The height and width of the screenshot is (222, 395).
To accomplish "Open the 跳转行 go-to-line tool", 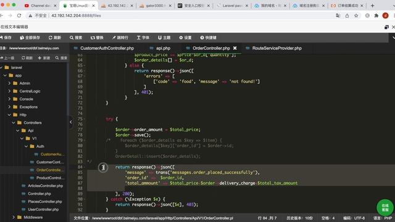I will [x=120, y=38].
